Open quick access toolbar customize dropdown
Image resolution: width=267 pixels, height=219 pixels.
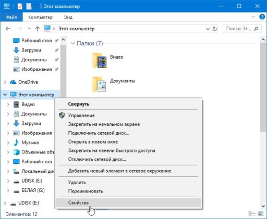pos(36,7)
